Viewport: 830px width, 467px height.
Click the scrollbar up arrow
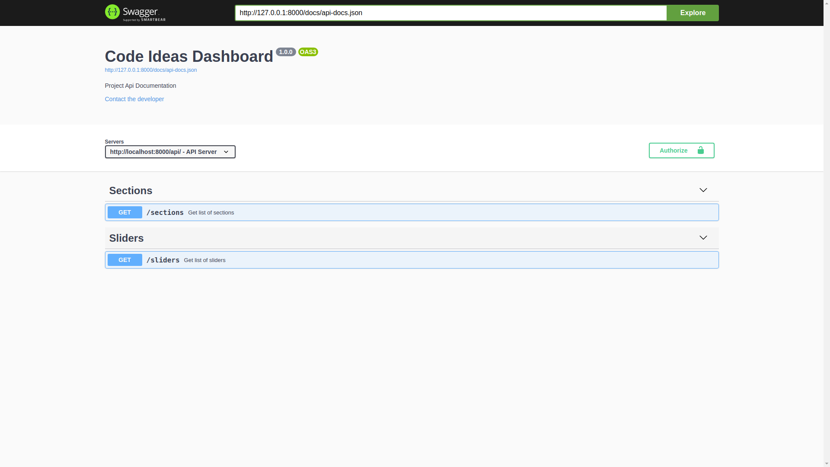[x=827, y=3]
